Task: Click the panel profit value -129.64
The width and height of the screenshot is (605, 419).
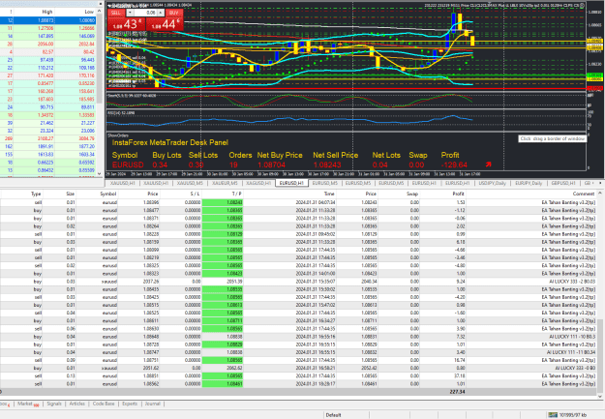Action: click(x=454, y=165)
